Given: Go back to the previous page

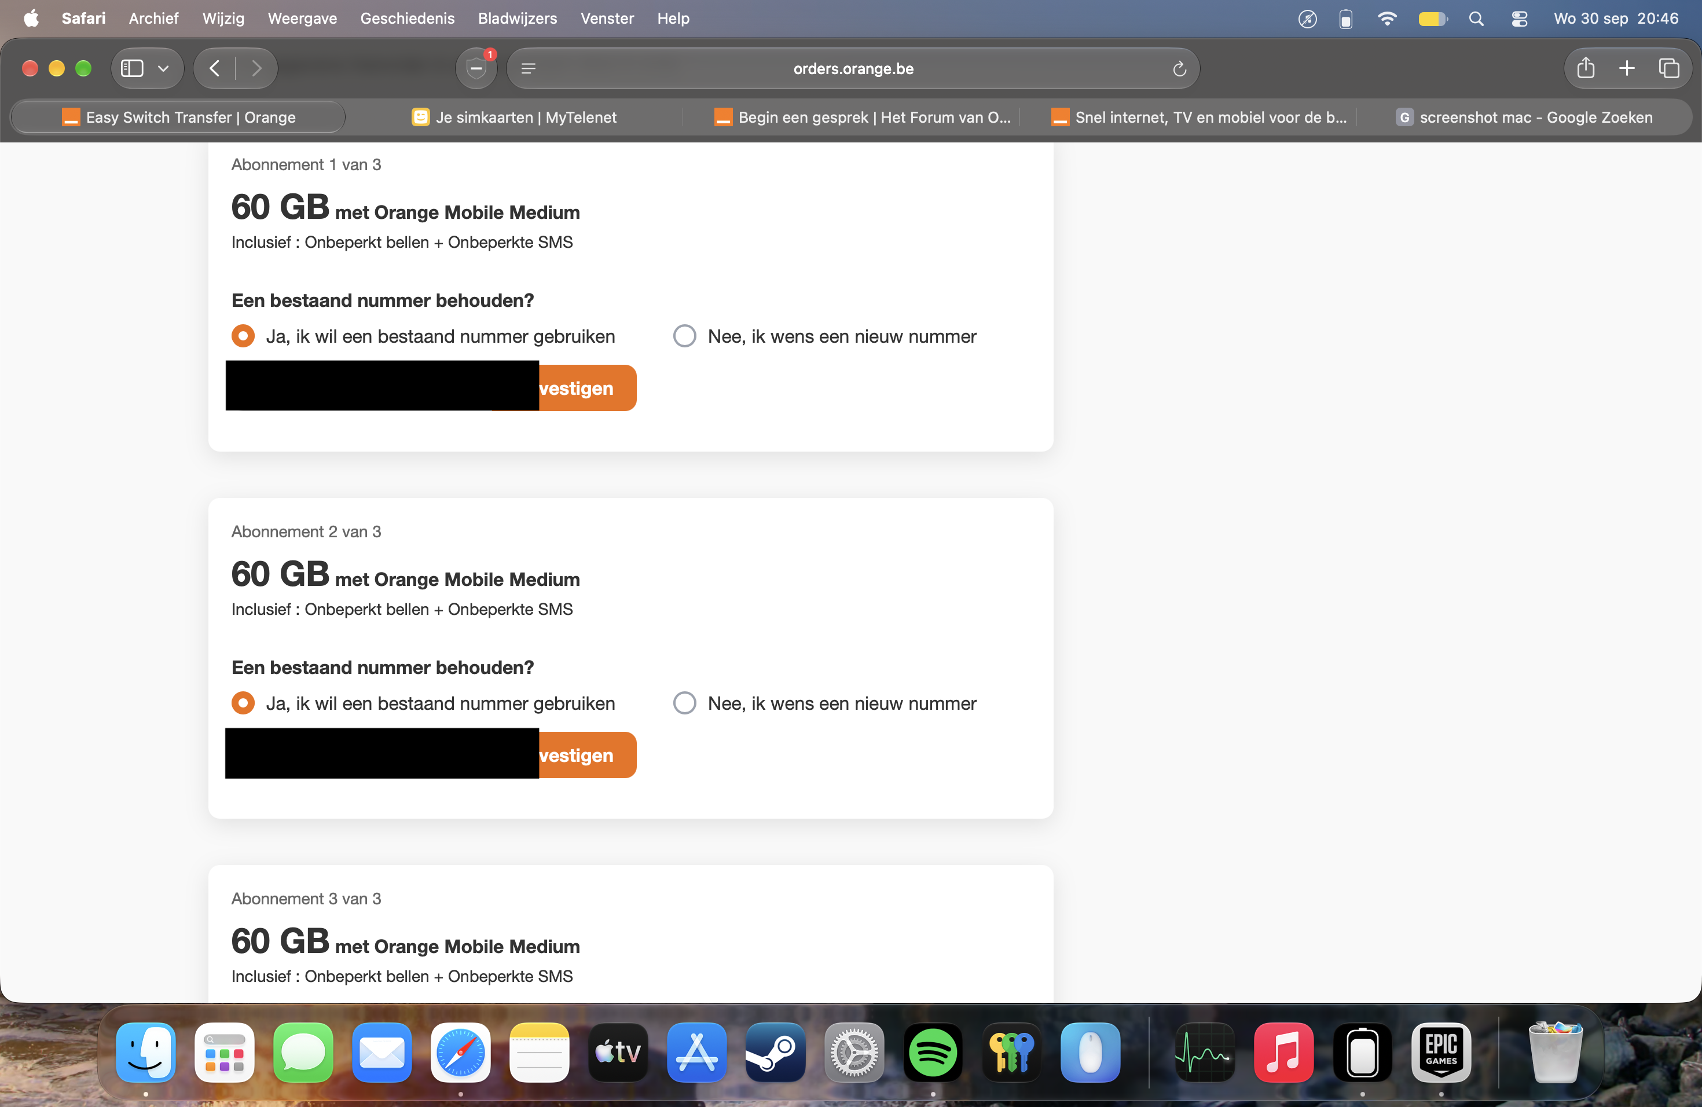Looking at the screenshot, I should (x=215, y=69).
